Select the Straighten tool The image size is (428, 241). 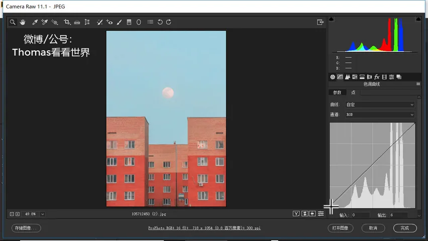coord(77,22)
